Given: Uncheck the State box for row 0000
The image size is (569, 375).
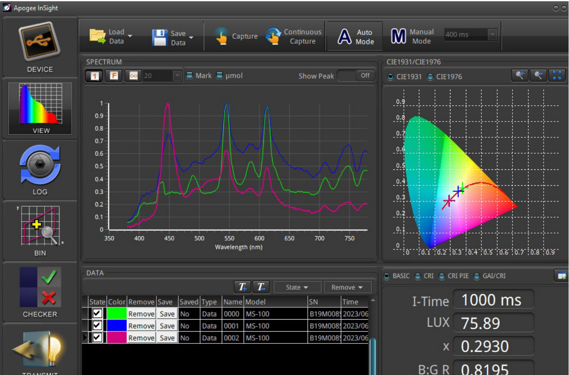Looking at the screenshot, I should (97, 313).
